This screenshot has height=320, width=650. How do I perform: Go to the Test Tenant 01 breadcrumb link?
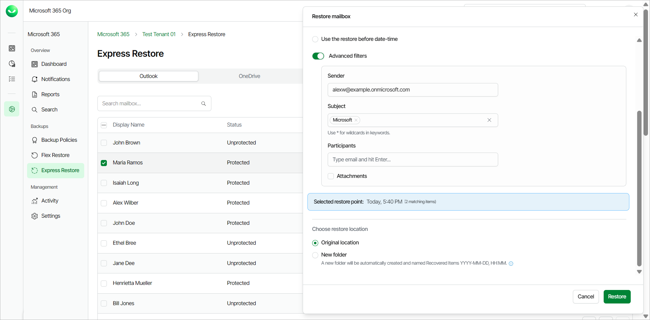[159, 34]
